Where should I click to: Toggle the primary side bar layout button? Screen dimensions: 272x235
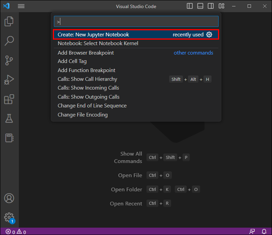(190, 6)
